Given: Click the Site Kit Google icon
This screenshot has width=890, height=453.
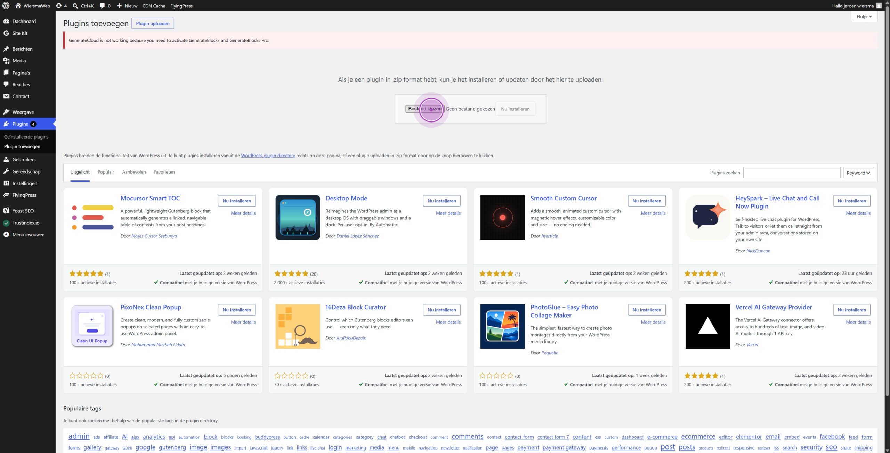Looking at the screenshot, I should [6, 33].
